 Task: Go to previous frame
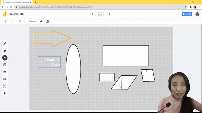point(92,14)
